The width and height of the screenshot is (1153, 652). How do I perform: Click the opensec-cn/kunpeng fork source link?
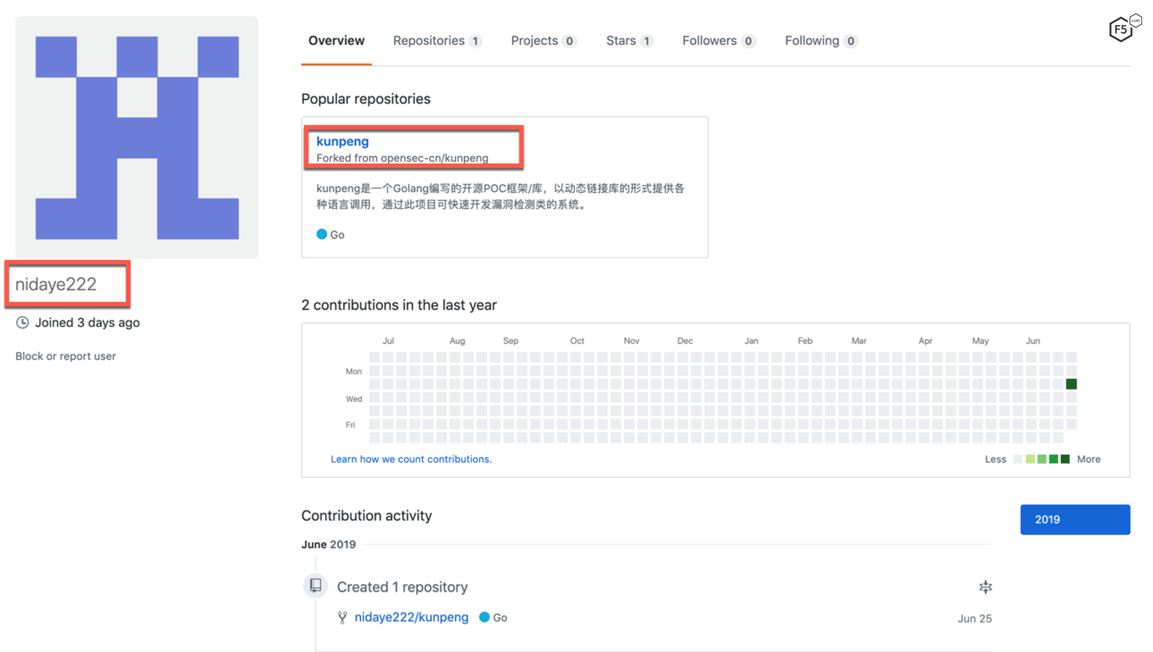pos(434,158)
